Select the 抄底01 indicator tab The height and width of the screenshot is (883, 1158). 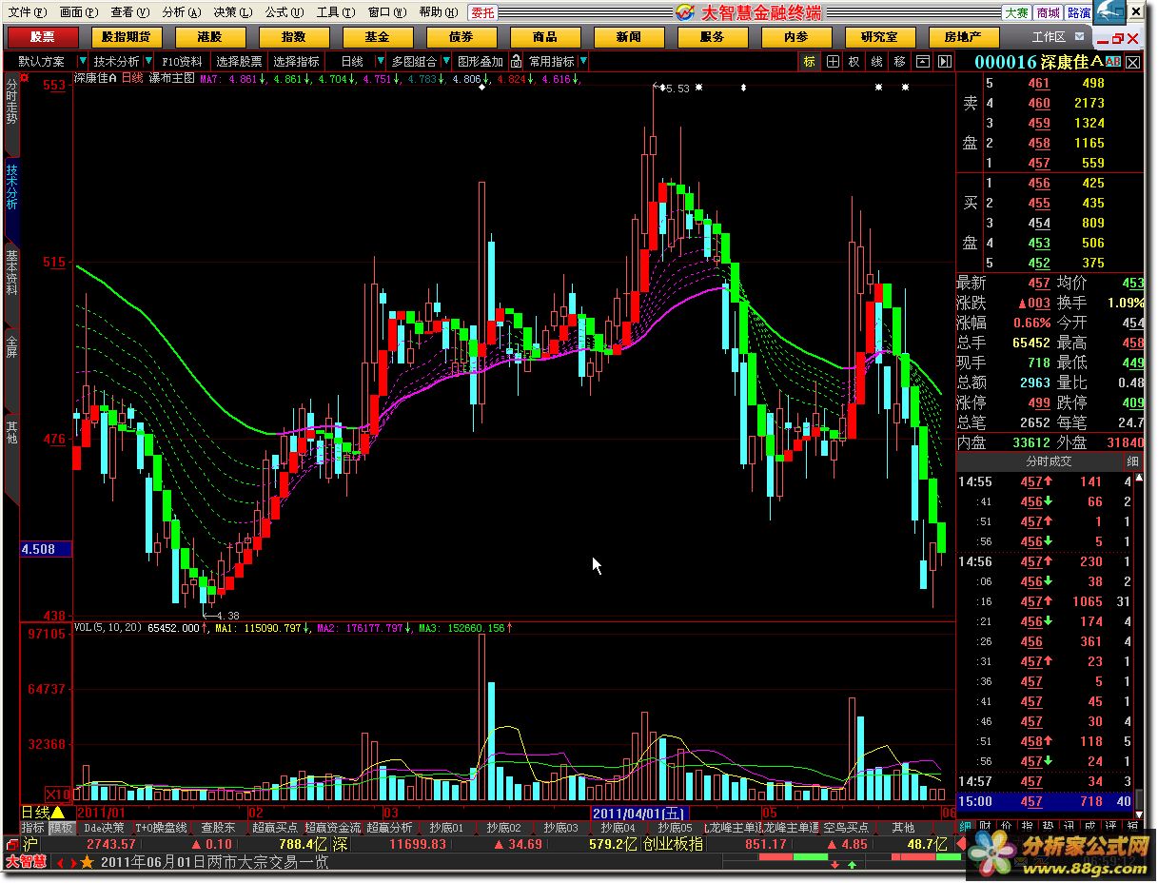click(446, 828)
